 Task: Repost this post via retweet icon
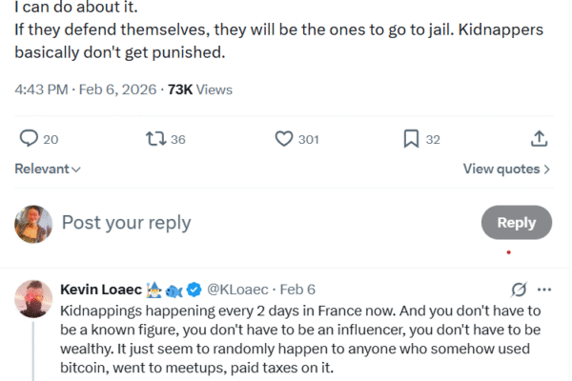point(154,139)
